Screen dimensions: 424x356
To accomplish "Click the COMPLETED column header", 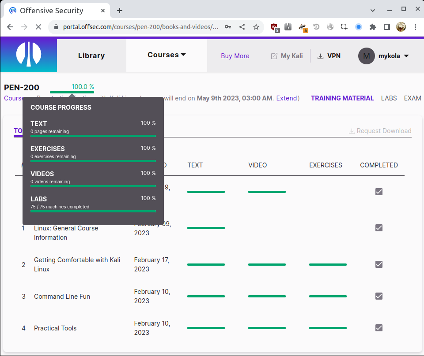I will pos(379,165).
